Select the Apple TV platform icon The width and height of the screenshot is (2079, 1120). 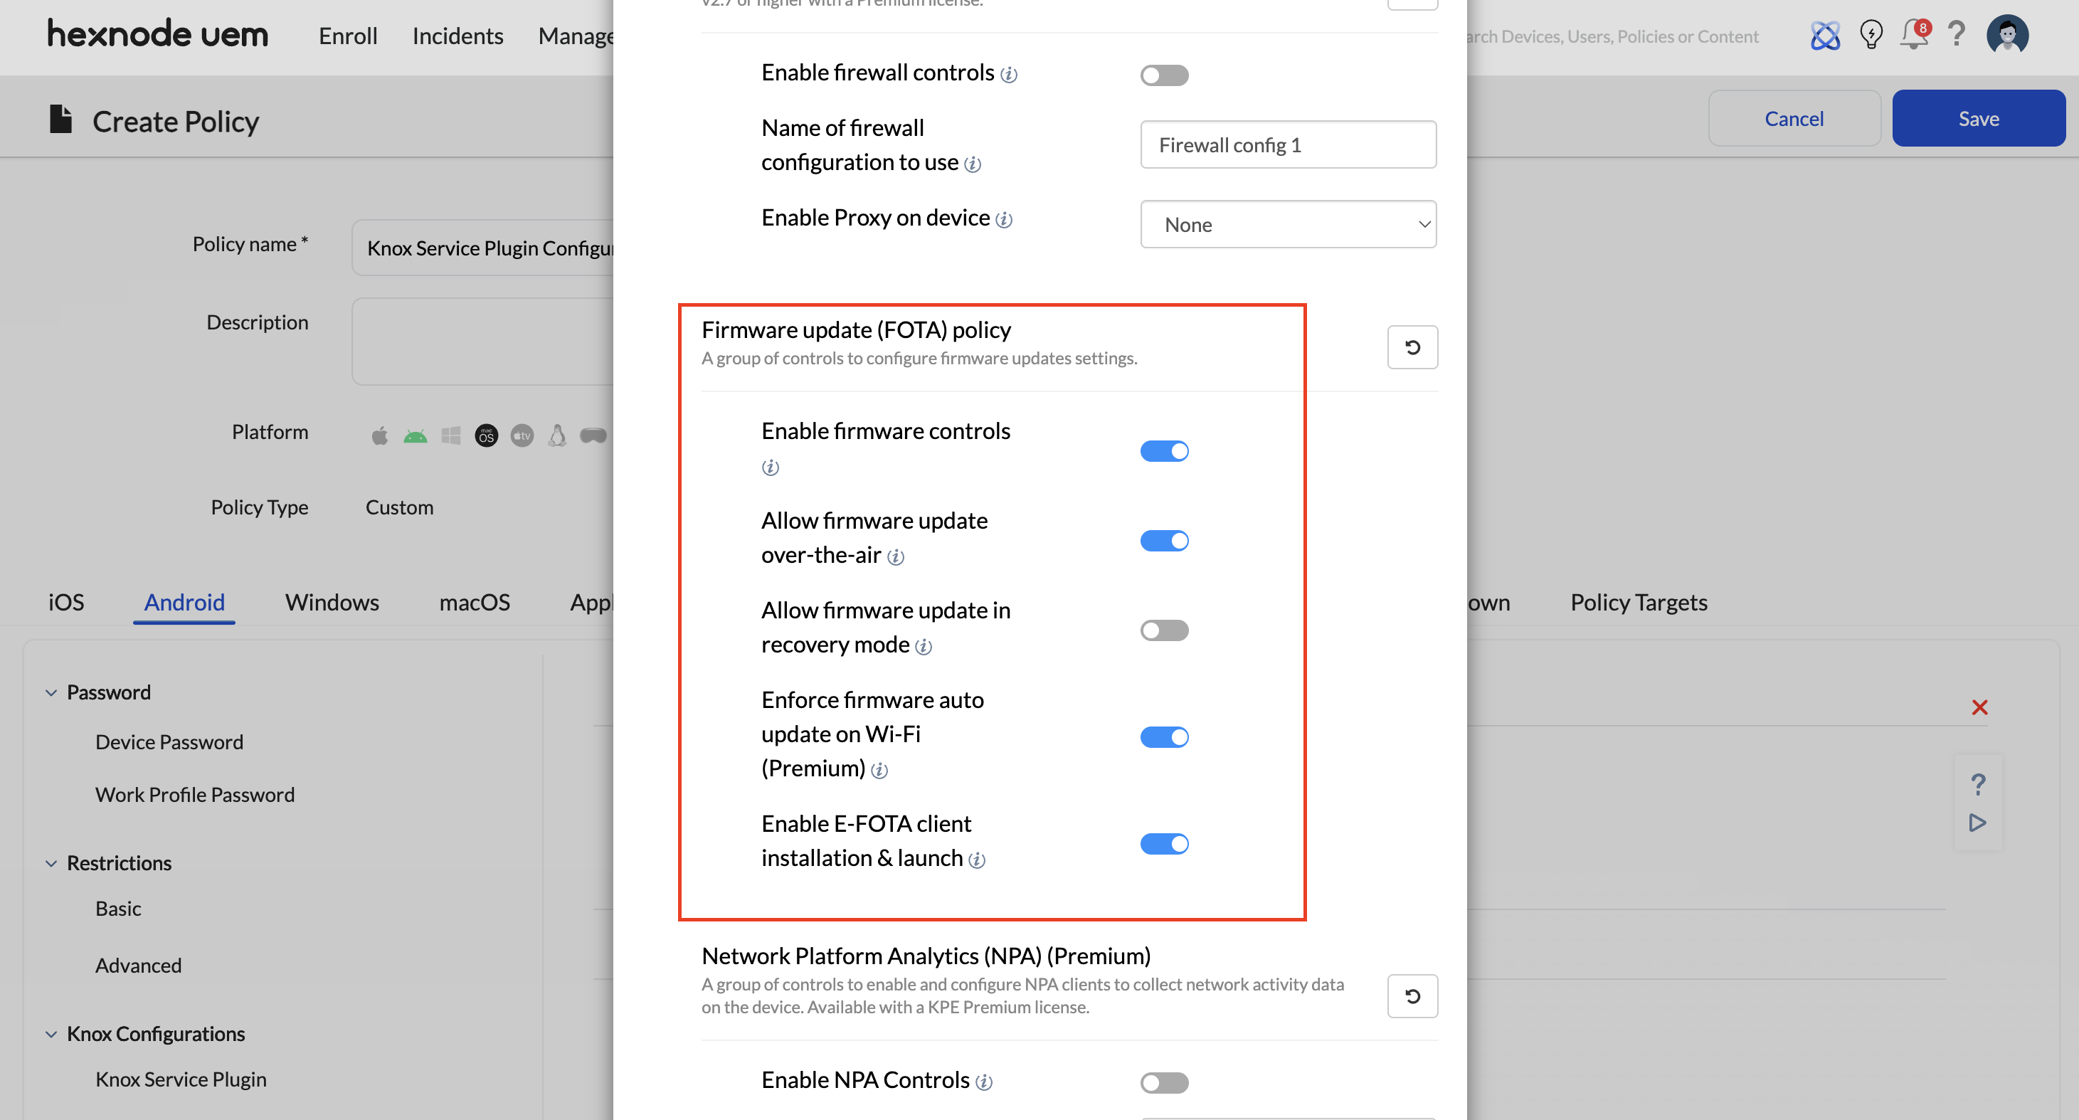(522, 435)
